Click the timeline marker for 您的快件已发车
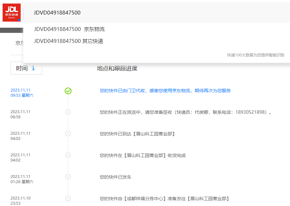290x206 pixels. (68, 177)
